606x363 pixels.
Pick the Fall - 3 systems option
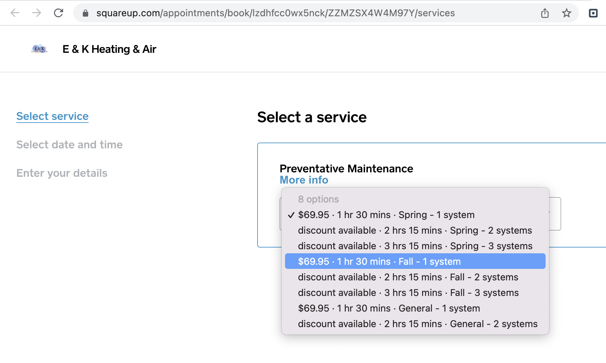408,293
